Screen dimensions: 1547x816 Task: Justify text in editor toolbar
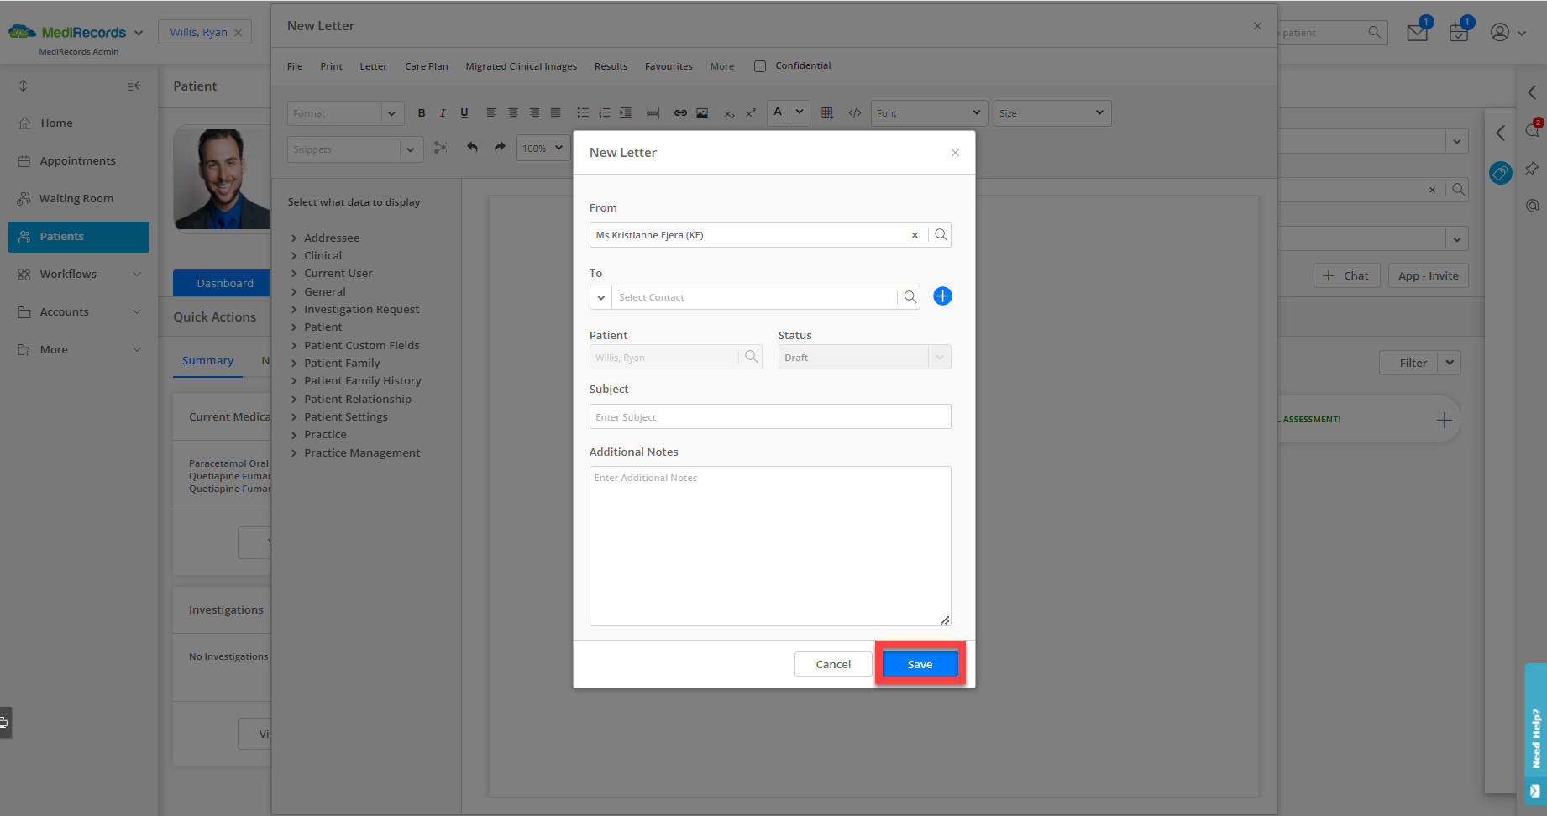555,113
